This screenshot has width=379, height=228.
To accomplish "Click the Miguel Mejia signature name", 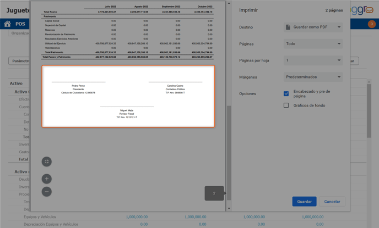I will click(x=127, y=110).
